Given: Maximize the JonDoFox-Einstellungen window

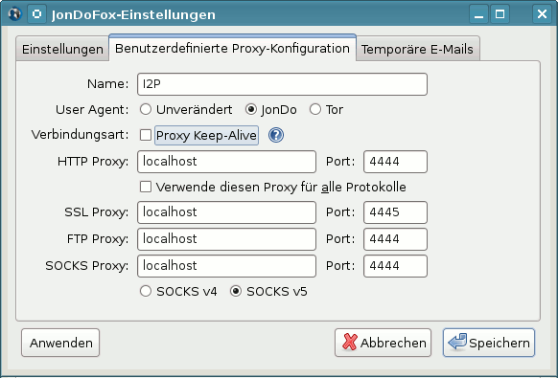Looking at the screenshot, I should coord(500,14).
